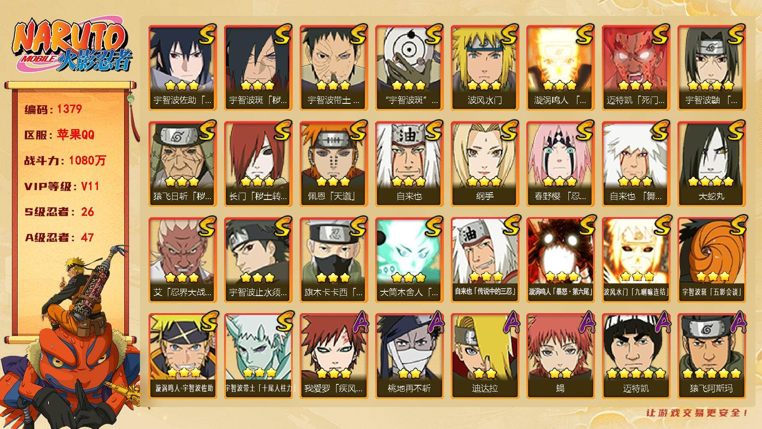
Task: Select the 大蛇丸 character card
Action: pos(711,164)
